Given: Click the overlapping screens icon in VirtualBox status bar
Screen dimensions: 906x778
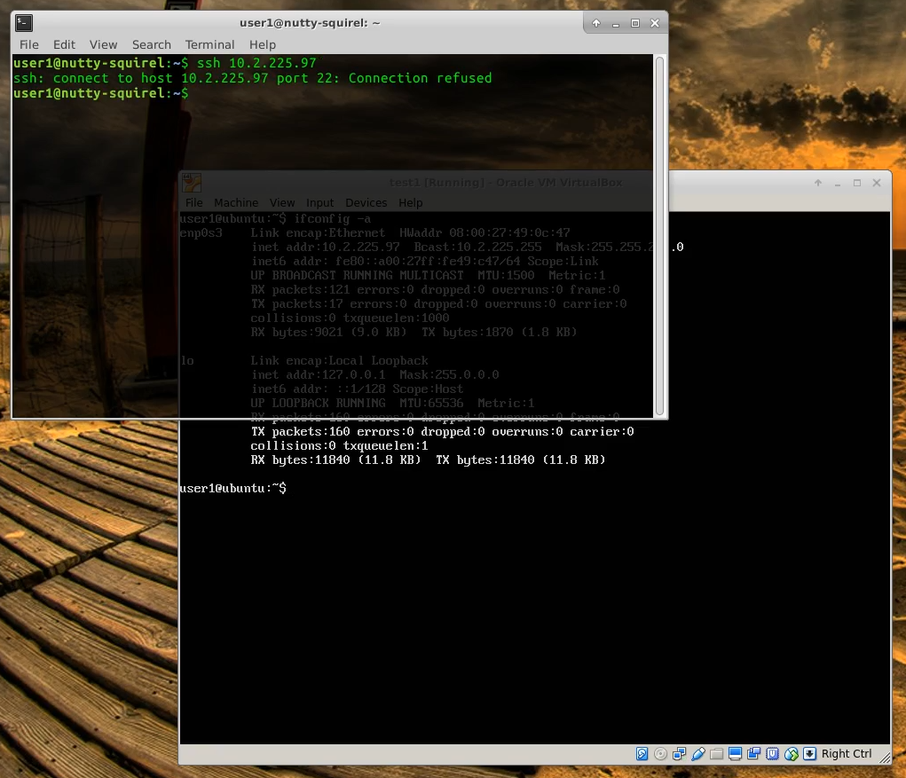Looking at the screenshot, I should pyautogui.click(x=753, y=754).
